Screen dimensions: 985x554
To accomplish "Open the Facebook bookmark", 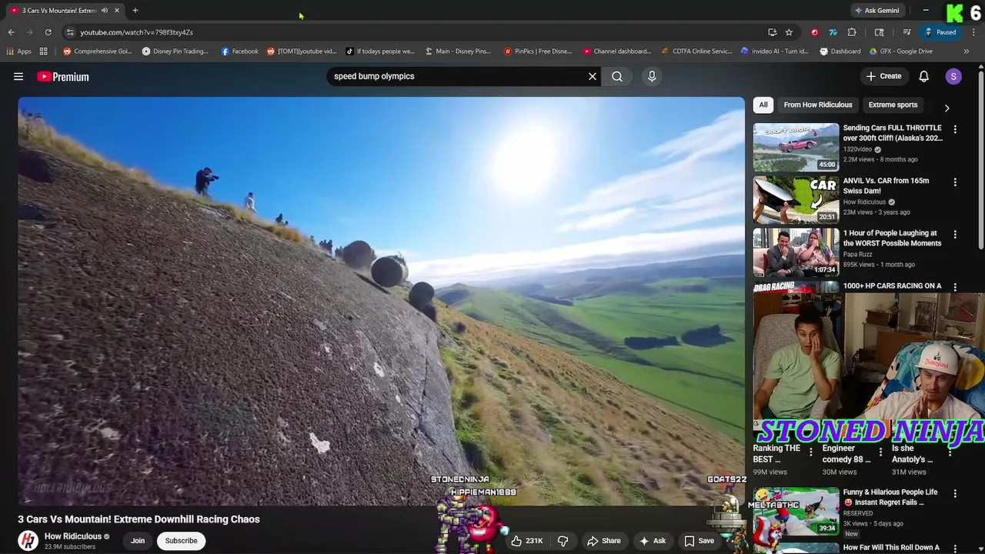I will pos(239,52).
